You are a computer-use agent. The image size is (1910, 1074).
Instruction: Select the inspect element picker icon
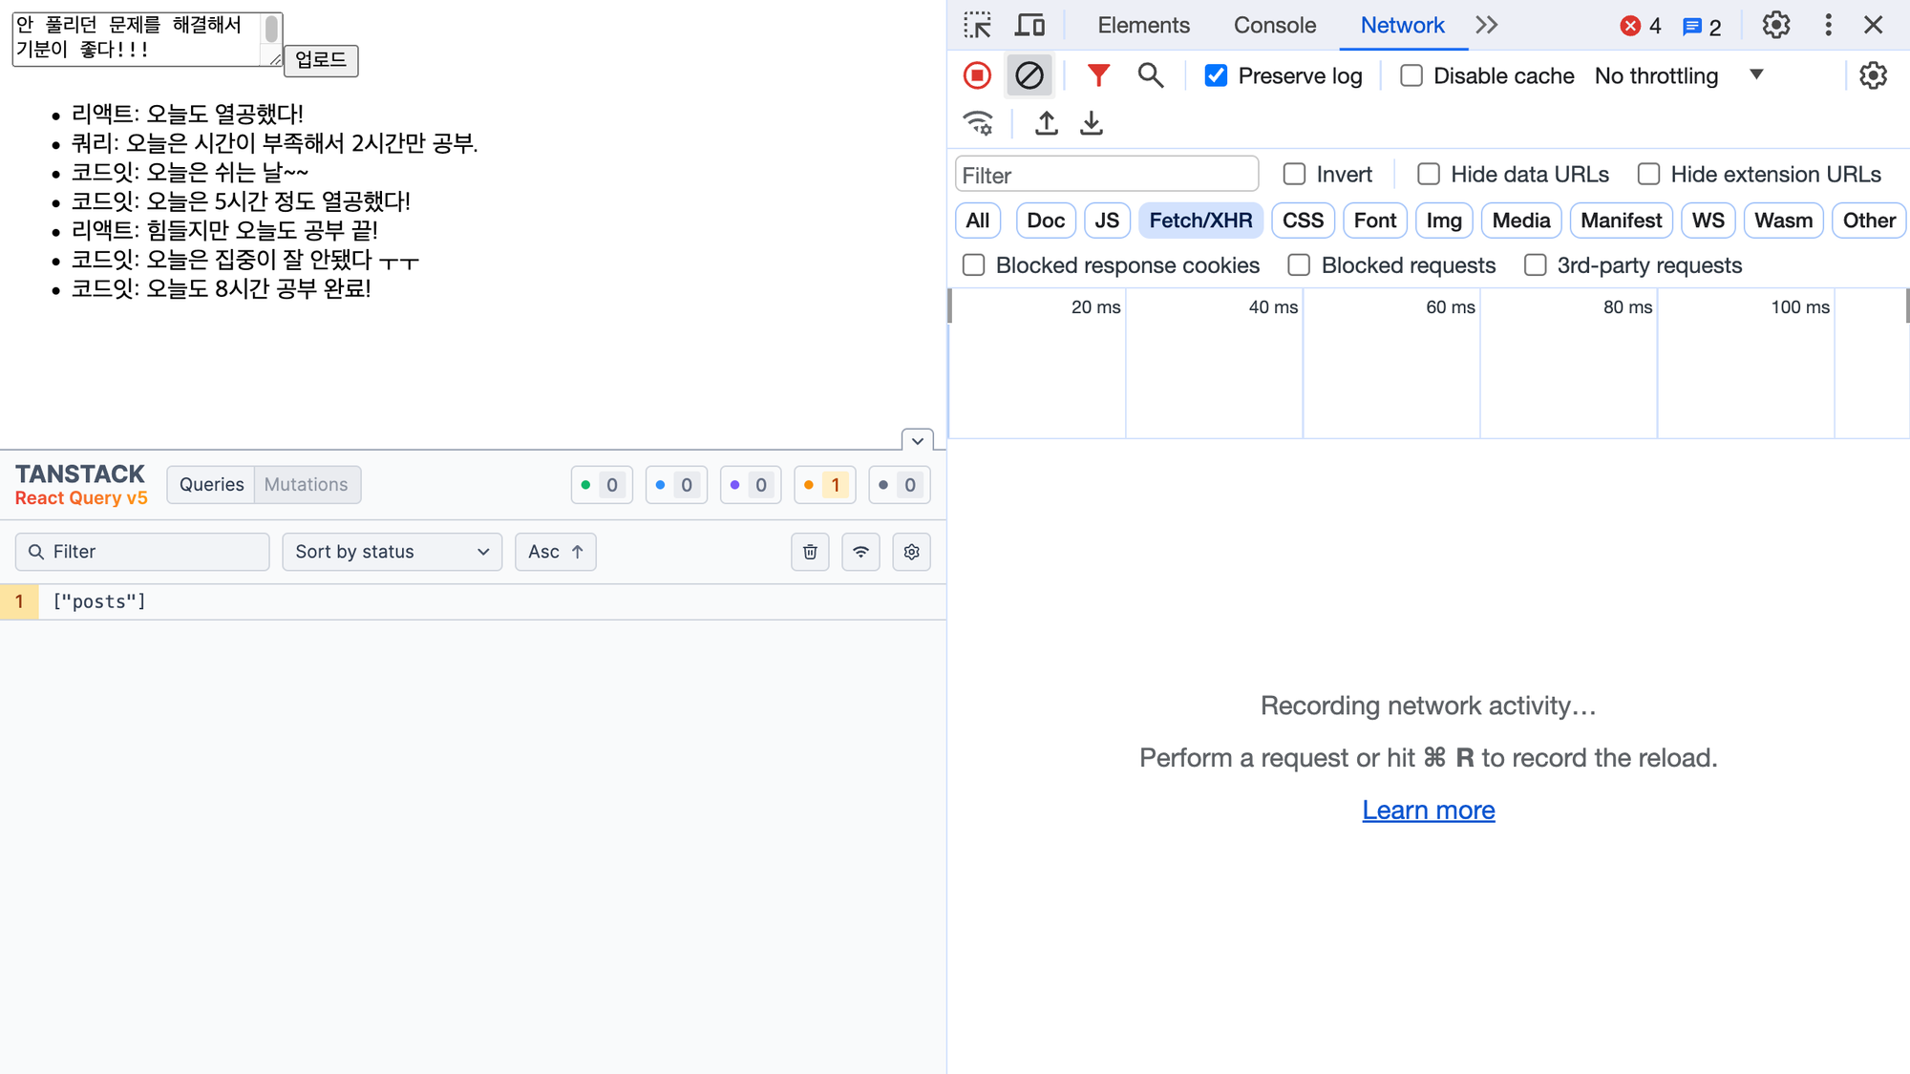(977, 25)
